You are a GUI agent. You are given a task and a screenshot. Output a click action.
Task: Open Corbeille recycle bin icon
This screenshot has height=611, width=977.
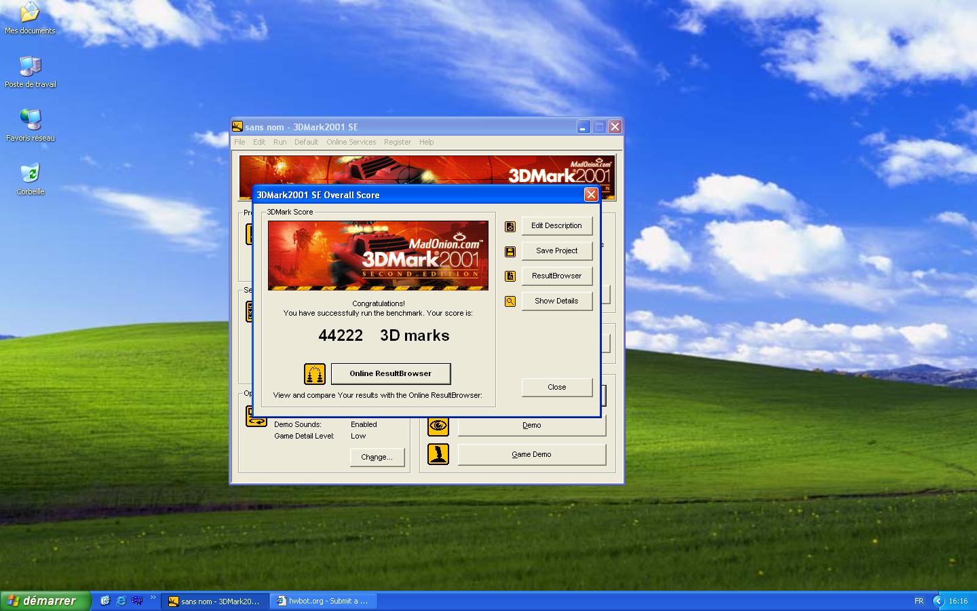(31, 179)
